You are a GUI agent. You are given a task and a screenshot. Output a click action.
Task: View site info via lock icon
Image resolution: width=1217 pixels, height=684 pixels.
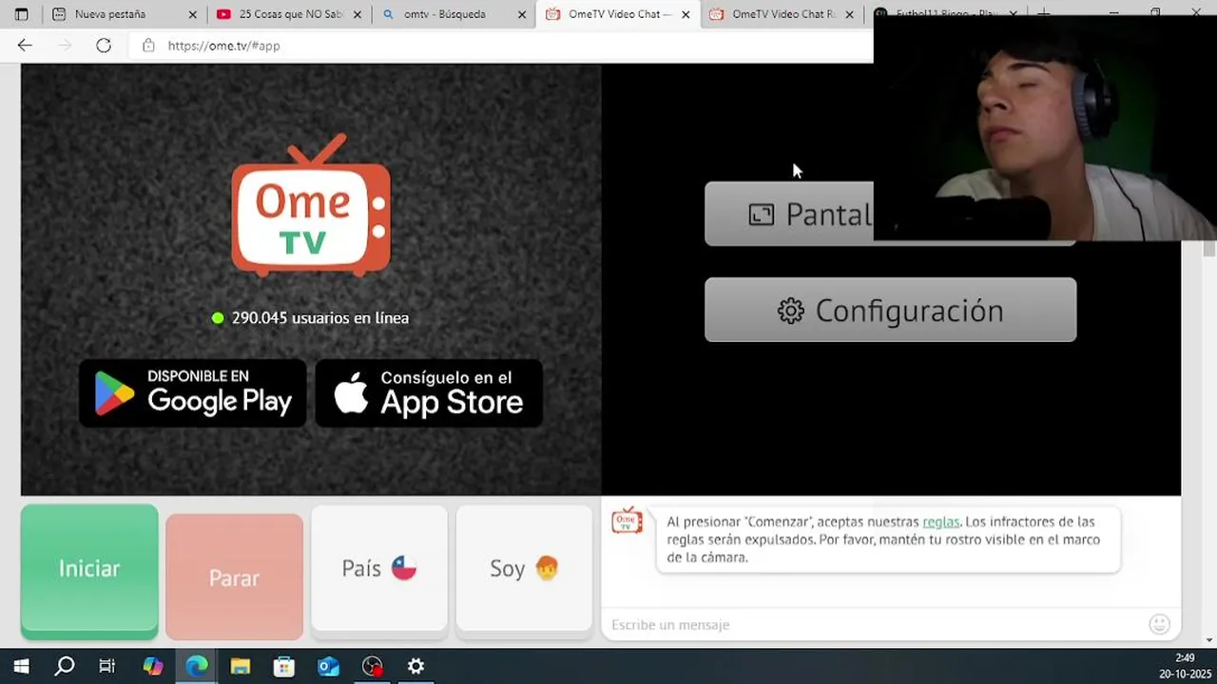(147, 46)
